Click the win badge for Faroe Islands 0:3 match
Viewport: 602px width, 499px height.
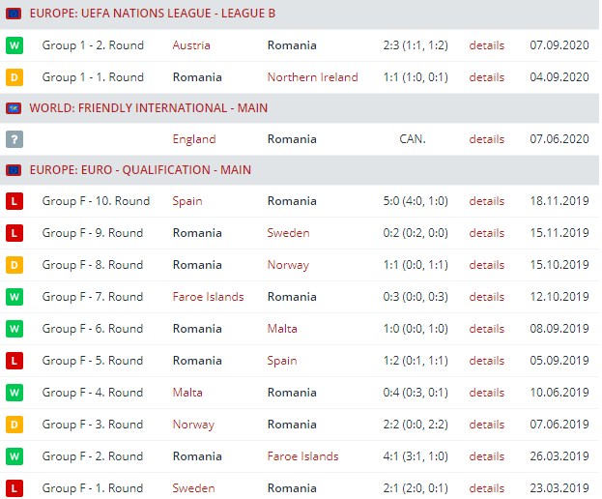point(14,297)
